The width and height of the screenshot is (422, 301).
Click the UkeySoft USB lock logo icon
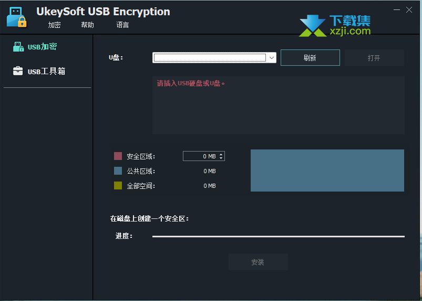click(x=16, y=17)
